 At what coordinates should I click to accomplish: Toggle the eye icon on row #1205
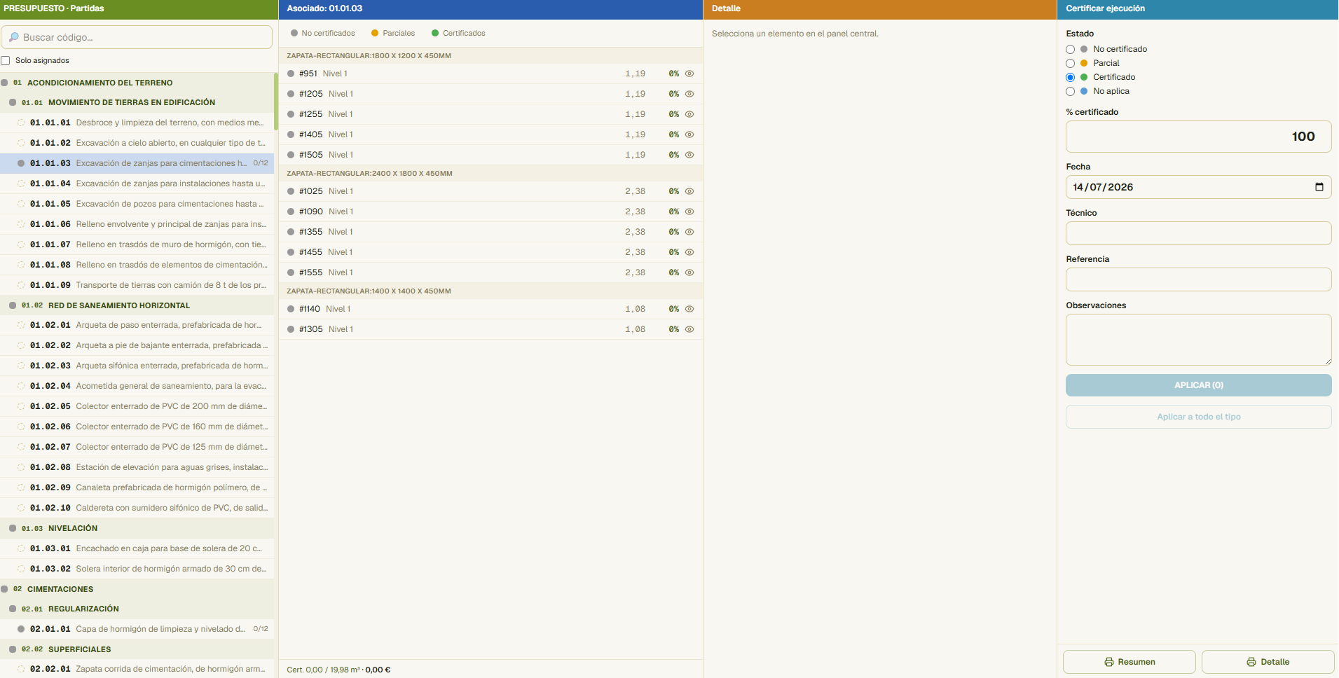point(689,94)
